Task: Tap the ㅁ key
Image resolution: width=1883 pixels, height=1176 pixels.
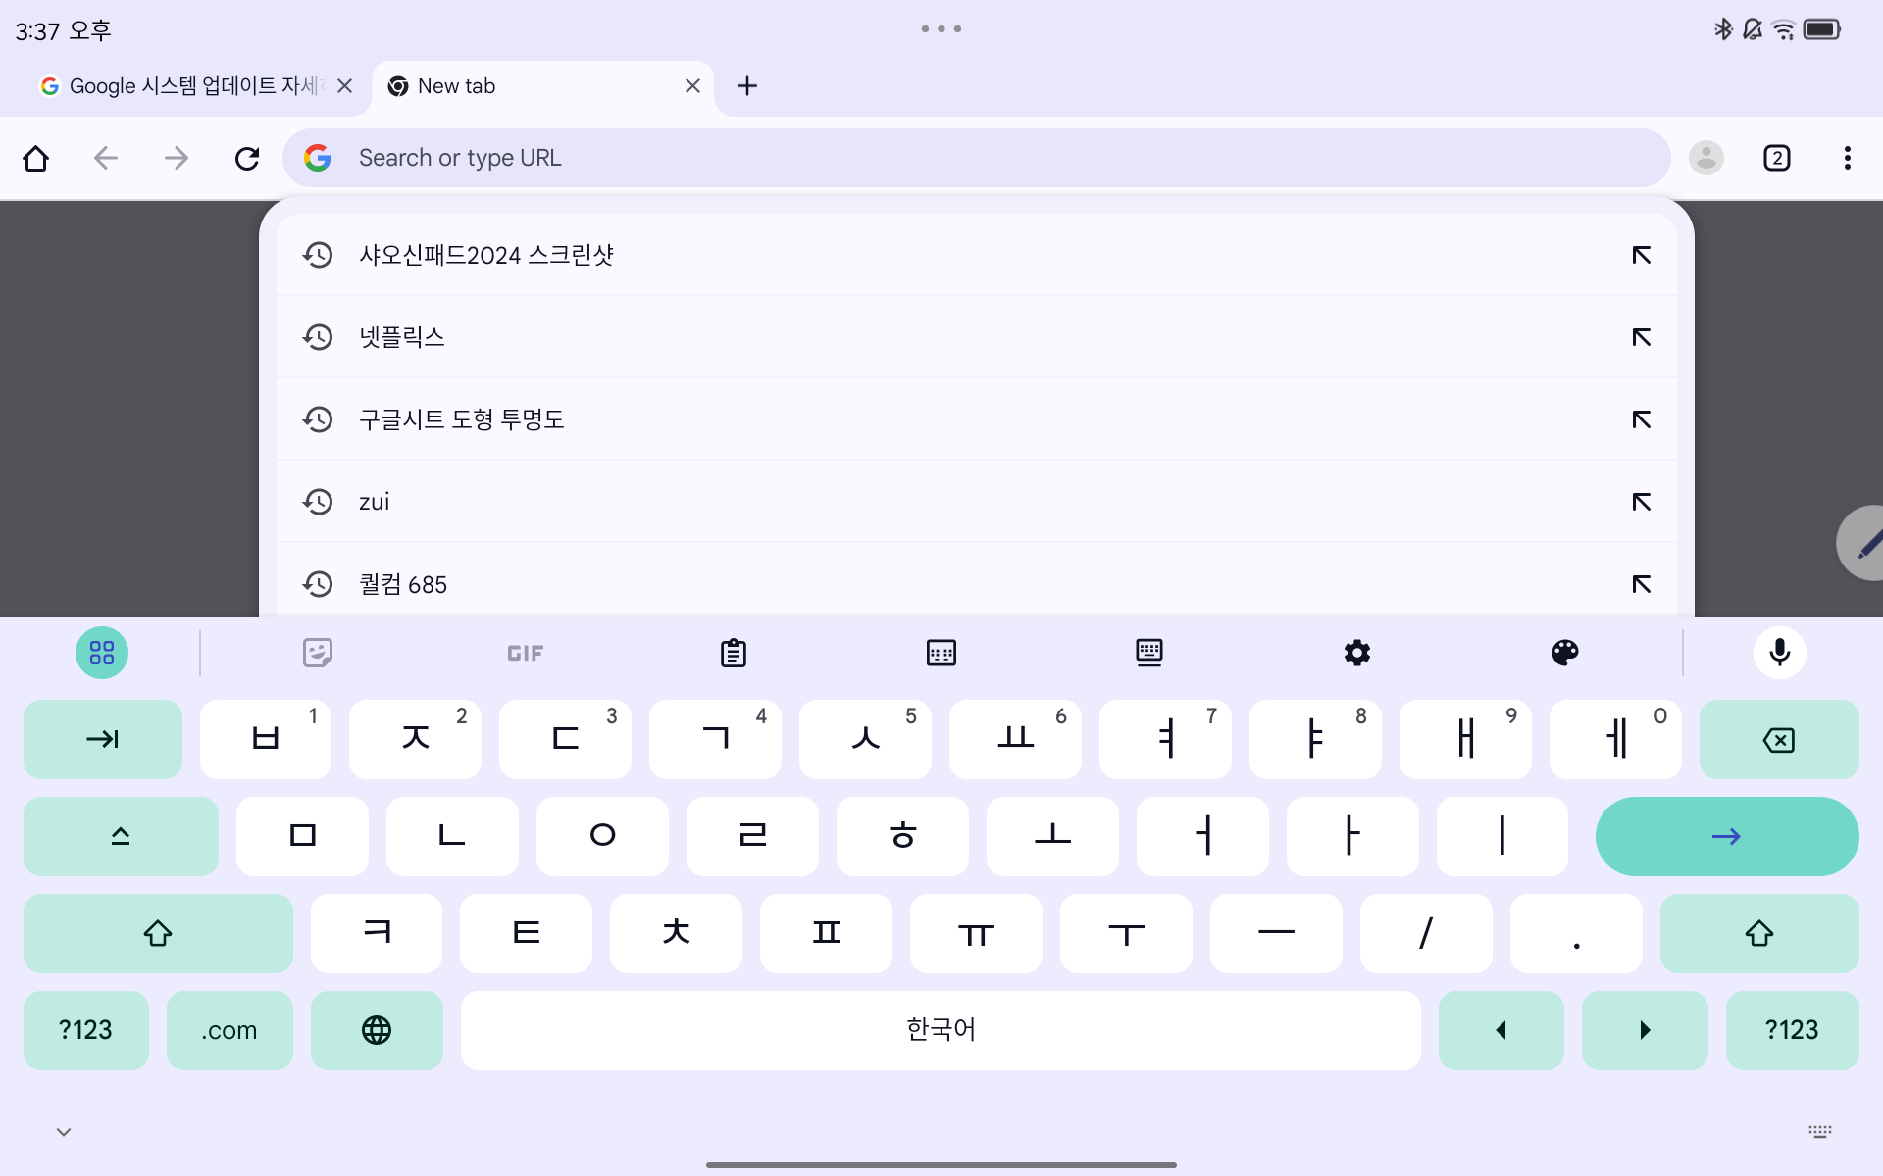Action: tap(303, 836)
